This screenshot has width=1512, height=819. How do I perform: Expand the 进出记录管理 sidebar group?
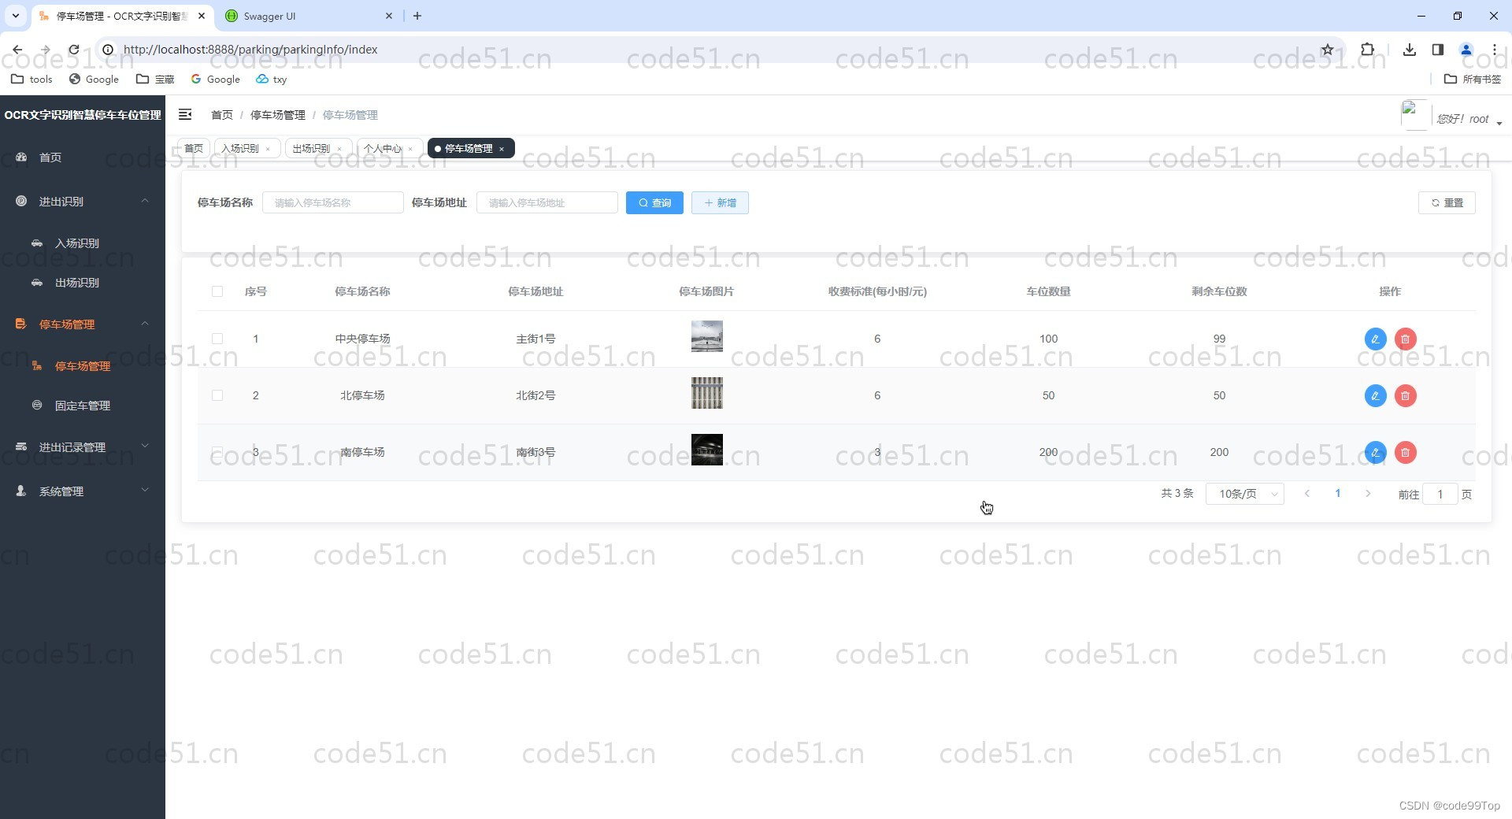pyautogui.click(x=83, y=447)
